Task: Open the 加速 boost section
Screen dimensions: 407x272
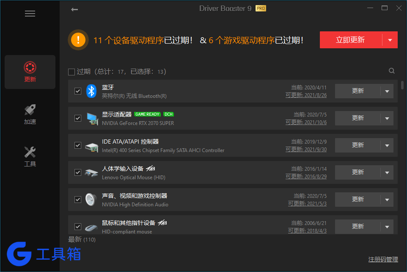Action: click(30, 114)
